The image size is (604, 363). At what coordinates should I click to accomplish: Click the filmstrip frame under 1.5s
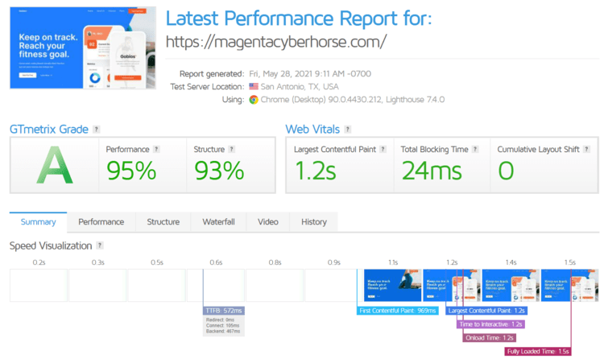click(x=569, y=285)
